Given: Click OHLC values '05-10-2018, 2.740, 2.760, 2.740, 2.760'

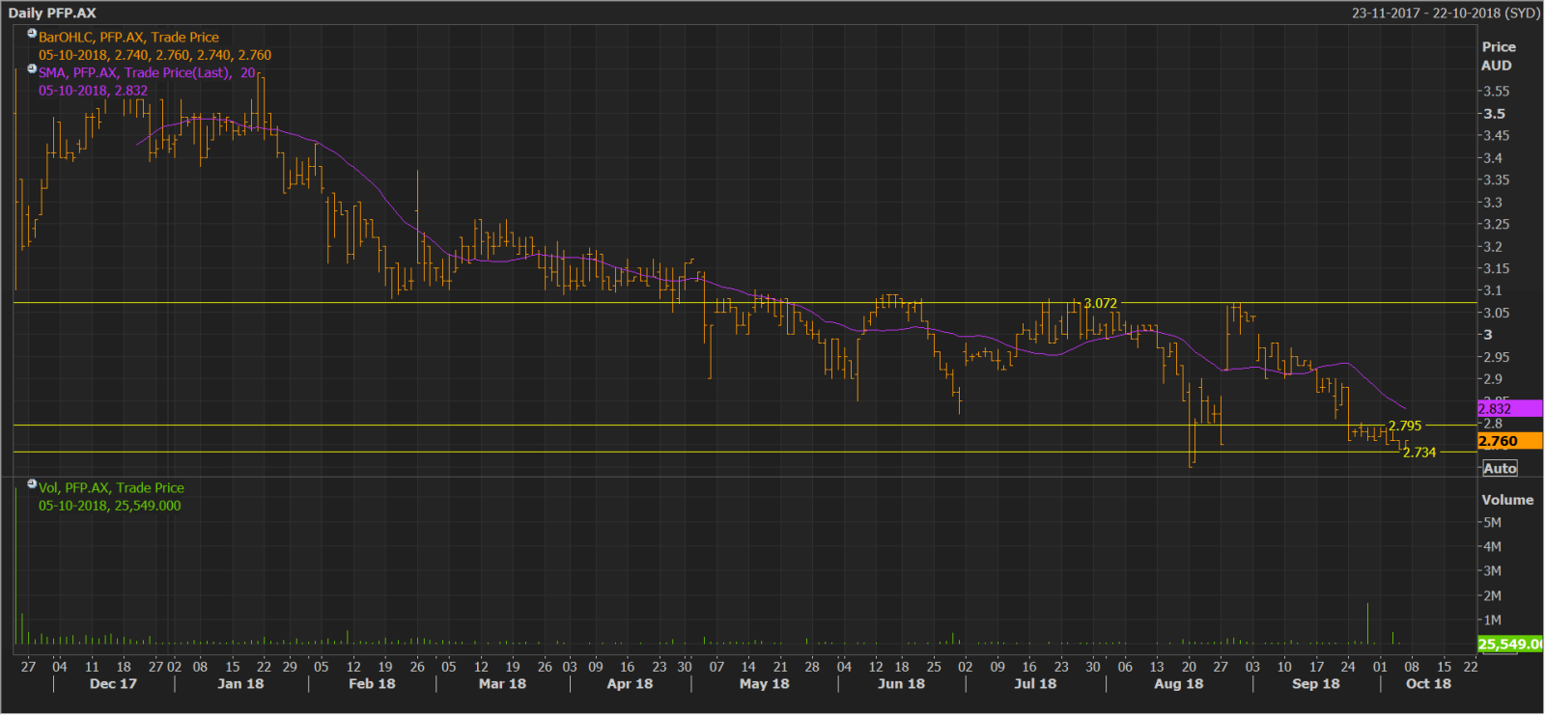Looking at the screenshot, I should pos(155,55).
